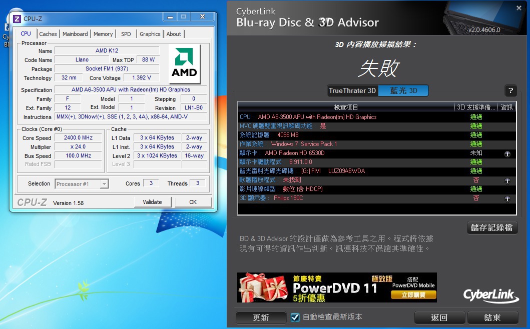Image resolution: width=530 pixels, height=329 pixels.
Task: Click the 3D 支援準備 column header
Action: pyautogui.click(x=476, y=107)
